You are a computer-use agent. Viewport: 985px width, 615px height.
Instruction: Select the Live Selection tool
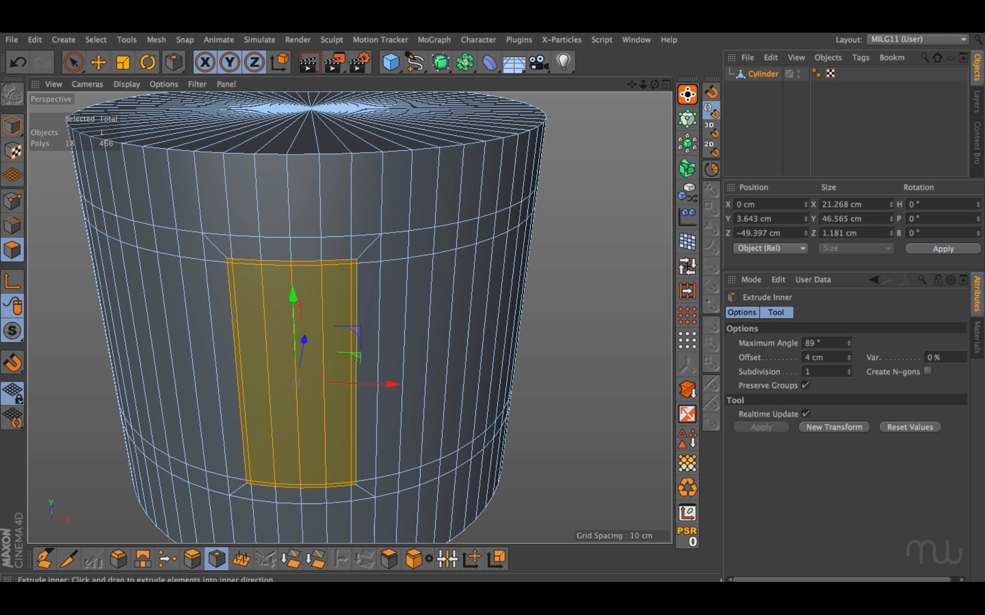pyautogui.click(x=73, y=62)
